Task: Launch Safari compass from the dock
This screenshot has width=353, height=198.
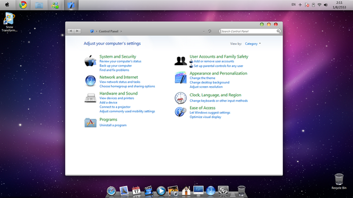Action: [111, 191]
